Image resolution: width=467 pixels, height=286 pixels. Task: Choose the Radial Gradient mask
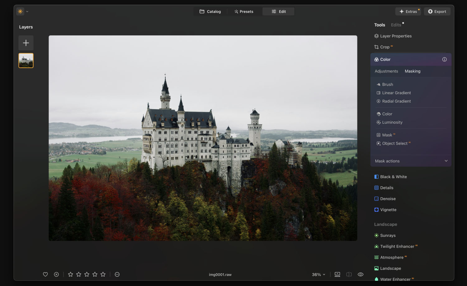(x=396, y=101)
